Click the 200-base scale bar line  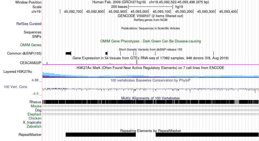click(151, 7)
